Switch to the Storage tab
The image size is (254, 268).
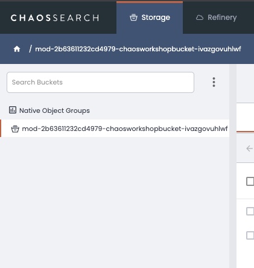[x=150, y=18]
